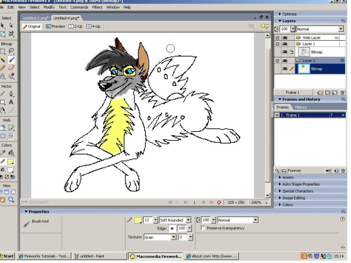Screen dimensions: 351x263
Task: Select the Slice tool
Action: coord(11,128)
